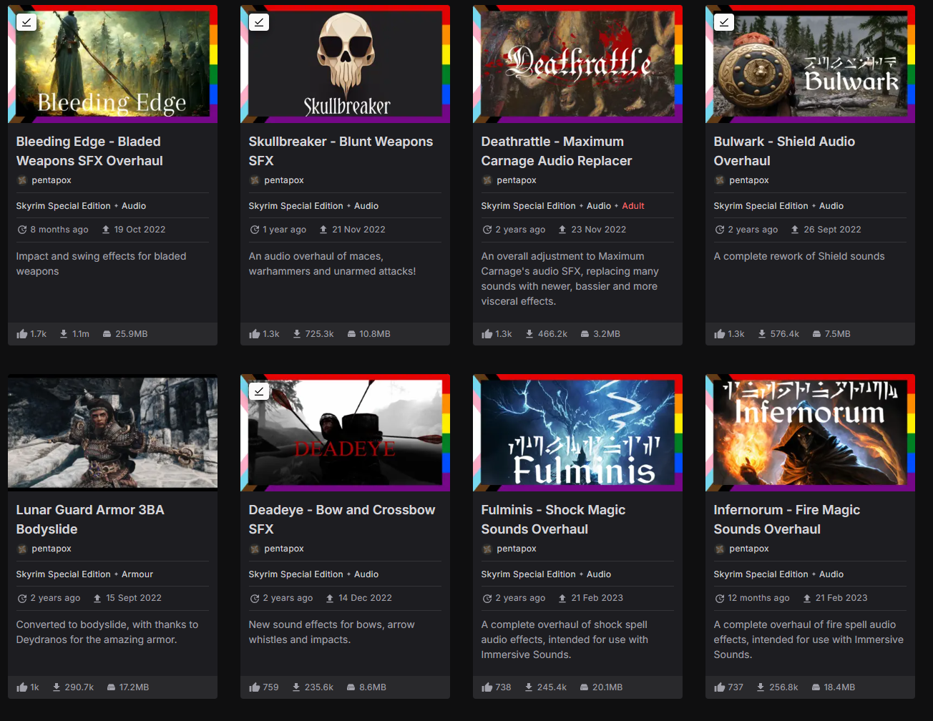Screen dimensions: 933x721
Task: Select the Audio category on the Bulwark card
Action: click(x=831, y=206)
